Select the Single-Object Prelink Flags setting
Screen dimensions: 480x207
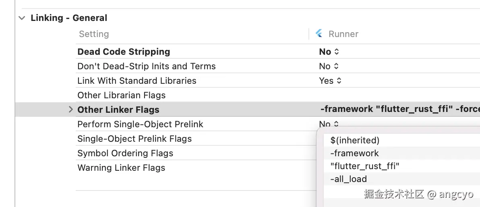click(x=134, y=139)
